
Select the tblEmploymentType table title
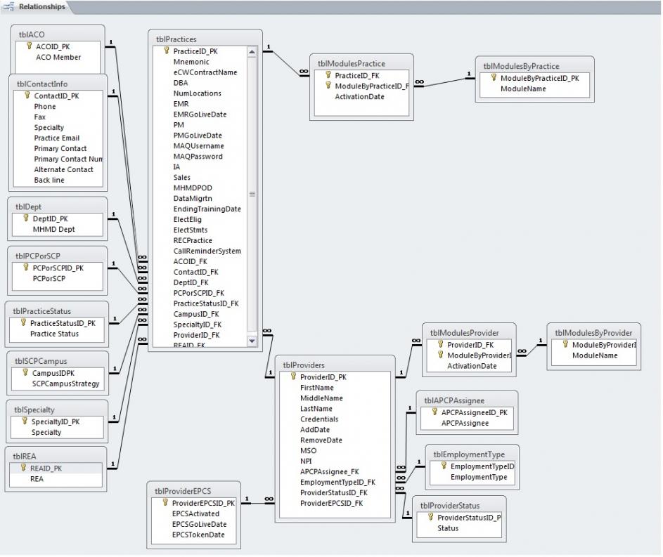[x=470, y=455]
